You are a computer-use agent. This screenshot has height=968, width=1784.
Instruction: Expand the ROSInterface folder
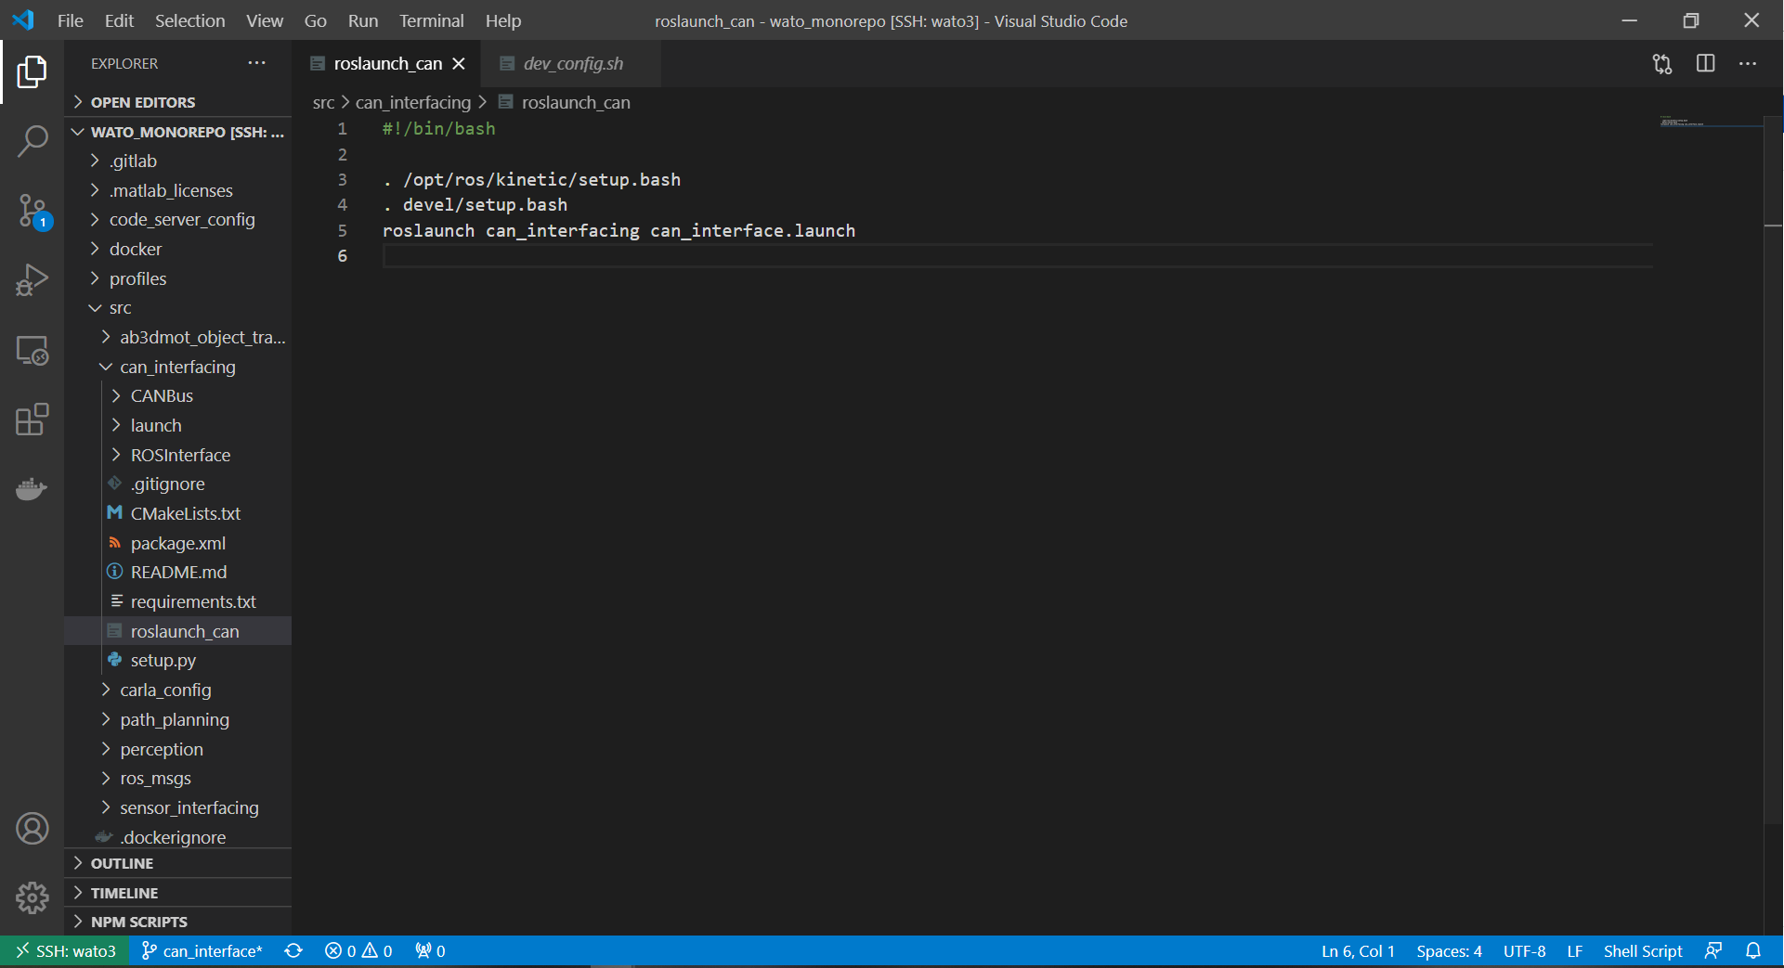177,455
